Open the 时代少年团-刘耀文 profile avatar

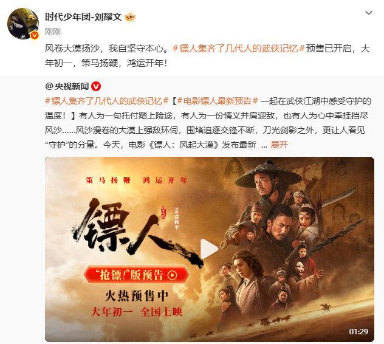click(23, 24)
